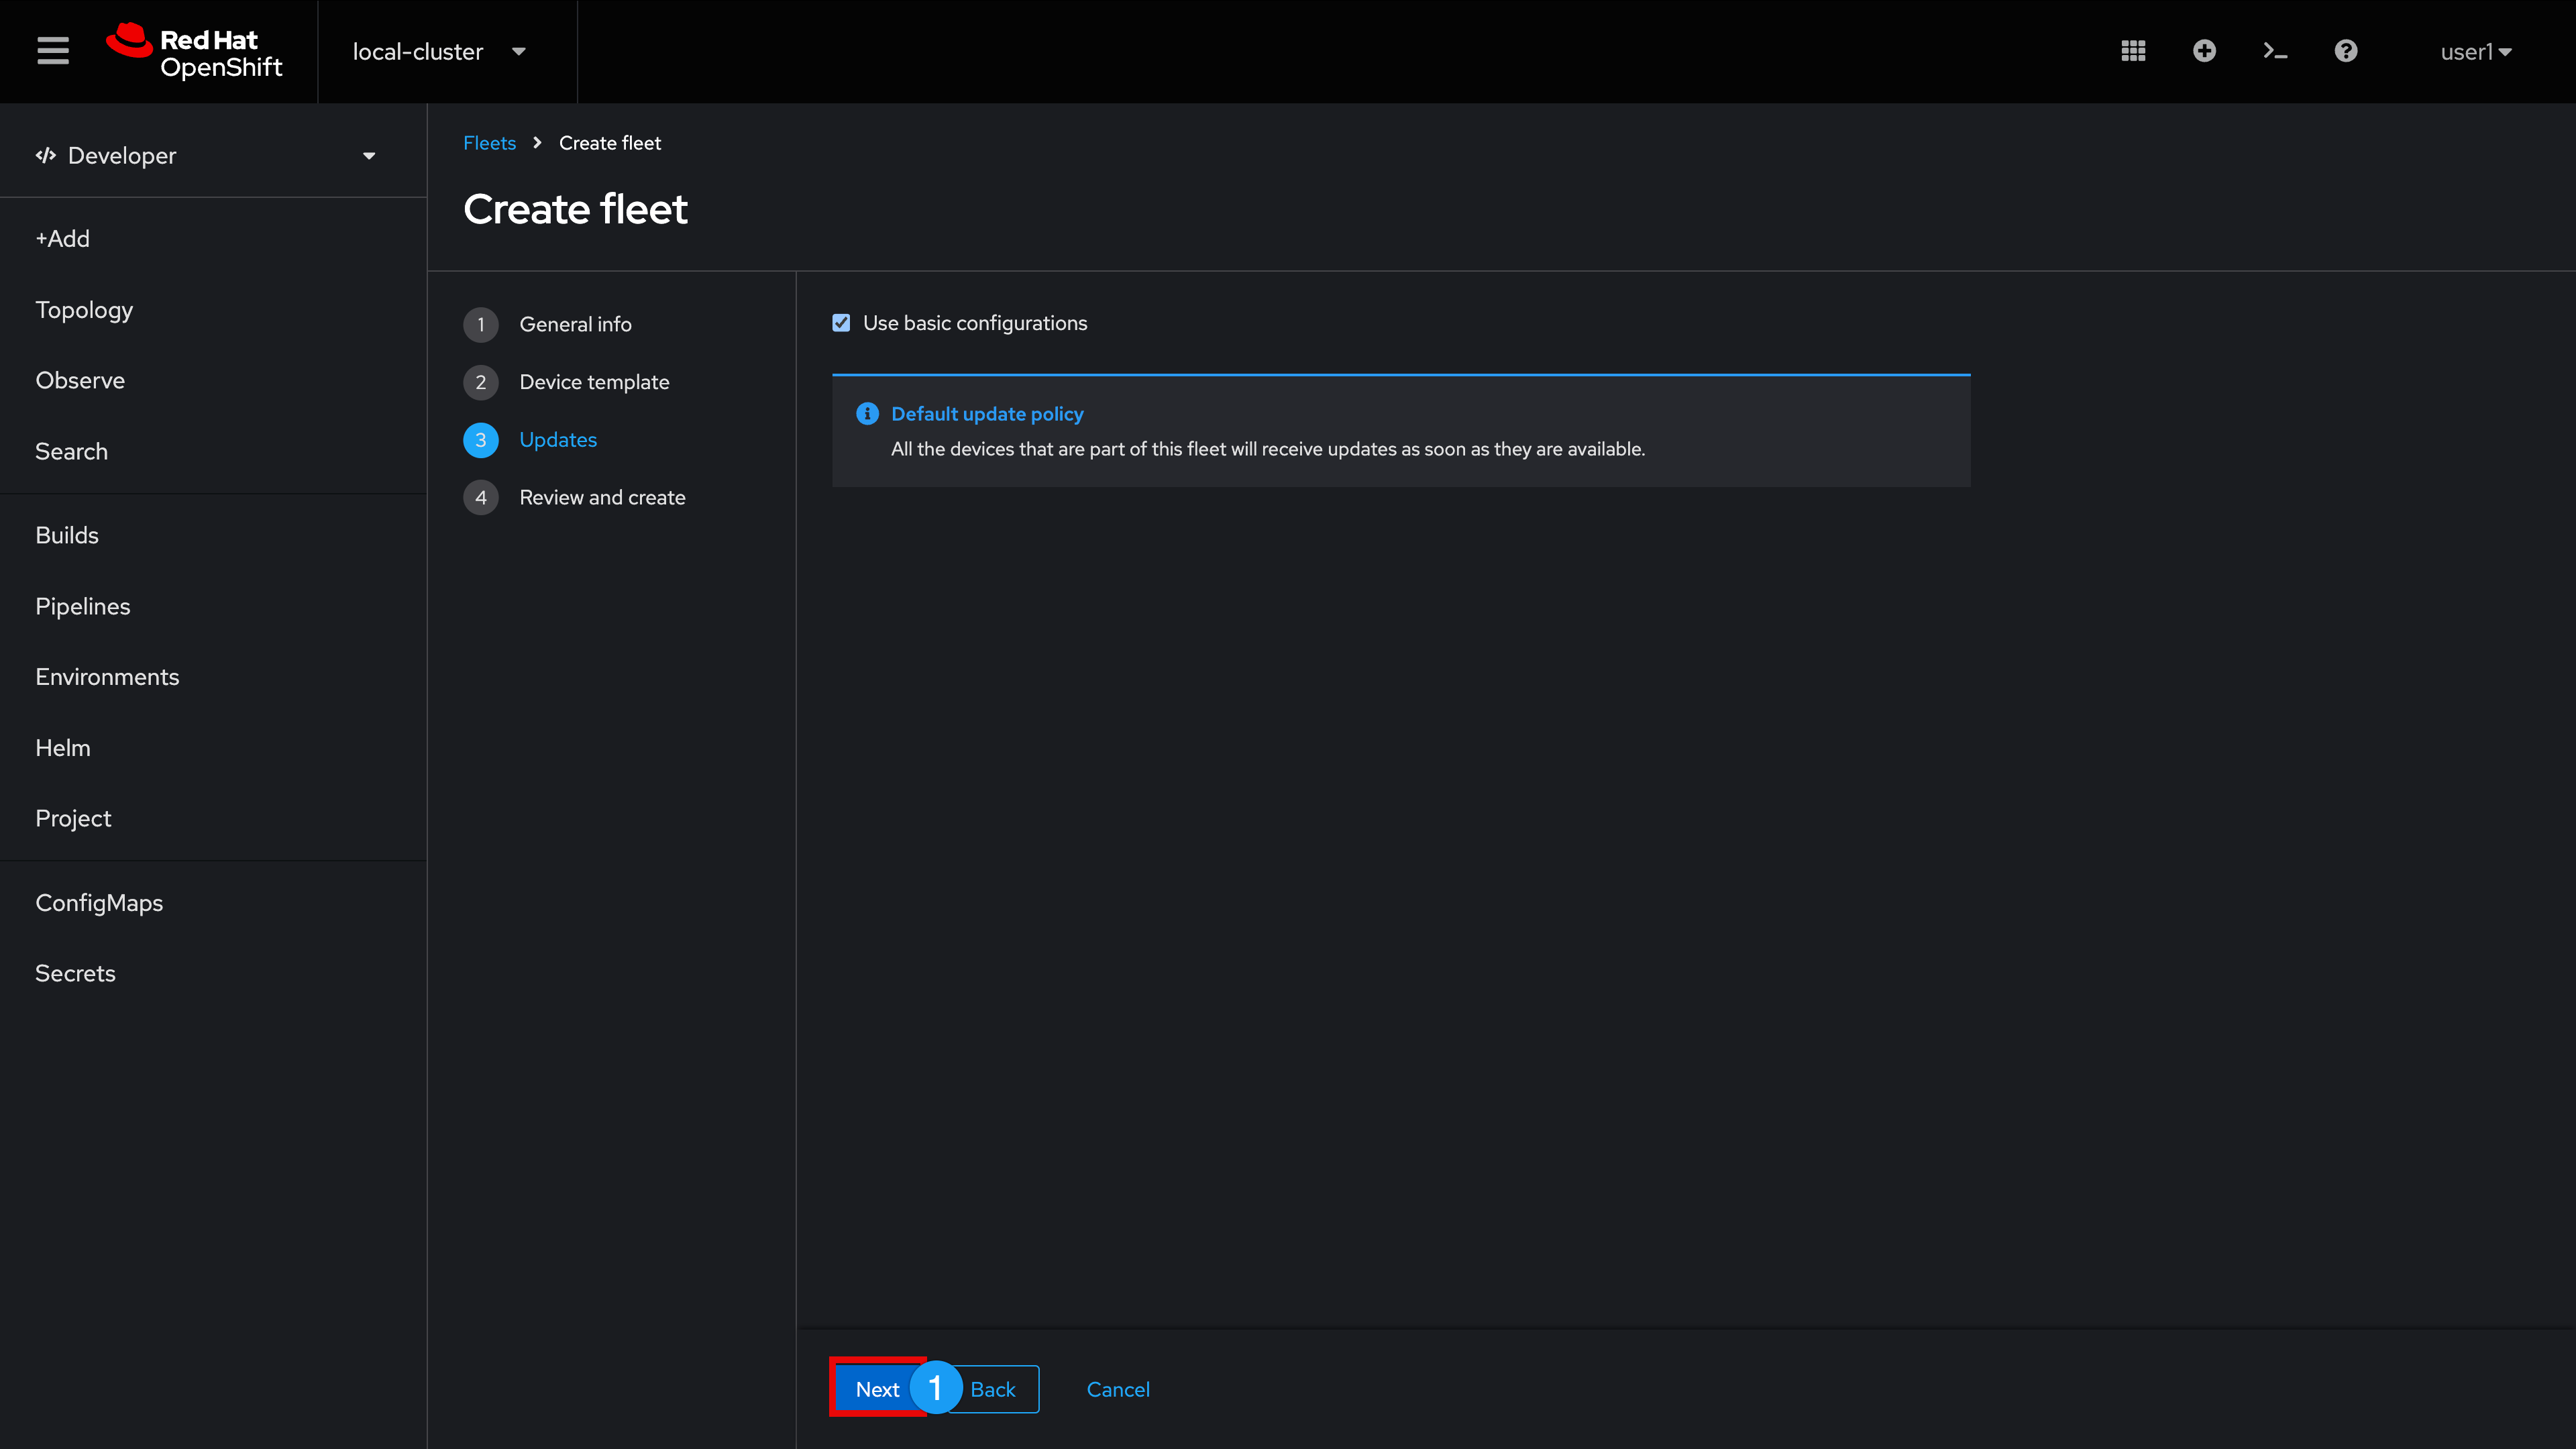
Task: Click the Developer perspective code icon
Action: [x=46, y=155]
